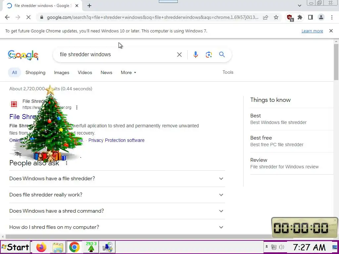This screenshot has width=339, height=254.
Task: Expand 'Does Windows have a shred command?'
Action: (x=117, y=211)
